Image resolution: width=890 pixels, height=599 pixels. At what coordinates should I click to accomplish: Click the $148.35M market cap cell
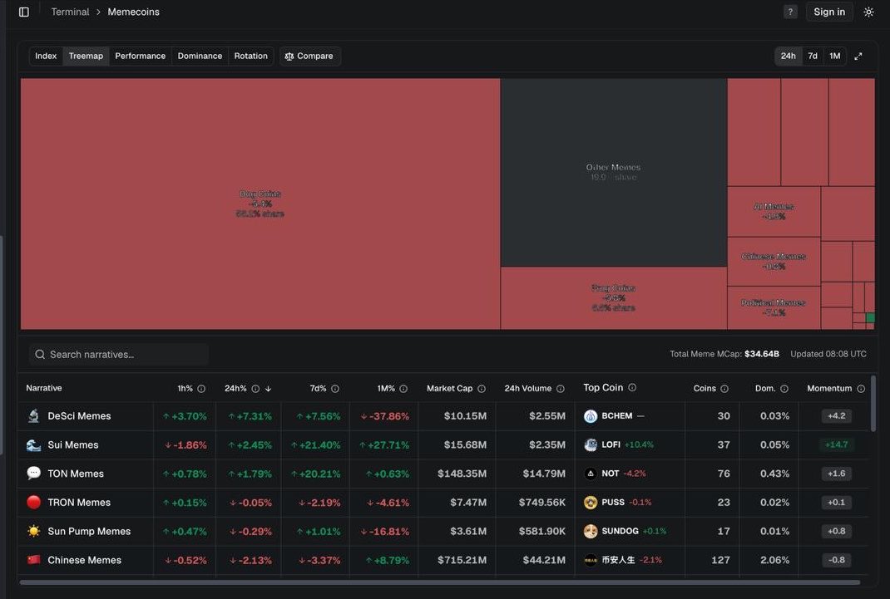click(x=462, y=474)
